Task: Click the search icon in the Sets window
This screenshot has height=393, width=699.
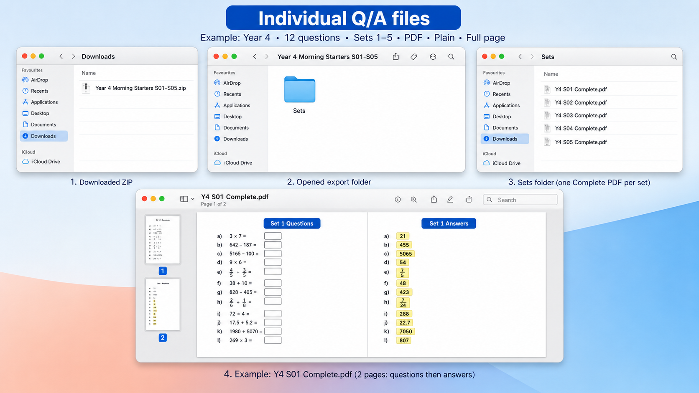Action: 674,57
